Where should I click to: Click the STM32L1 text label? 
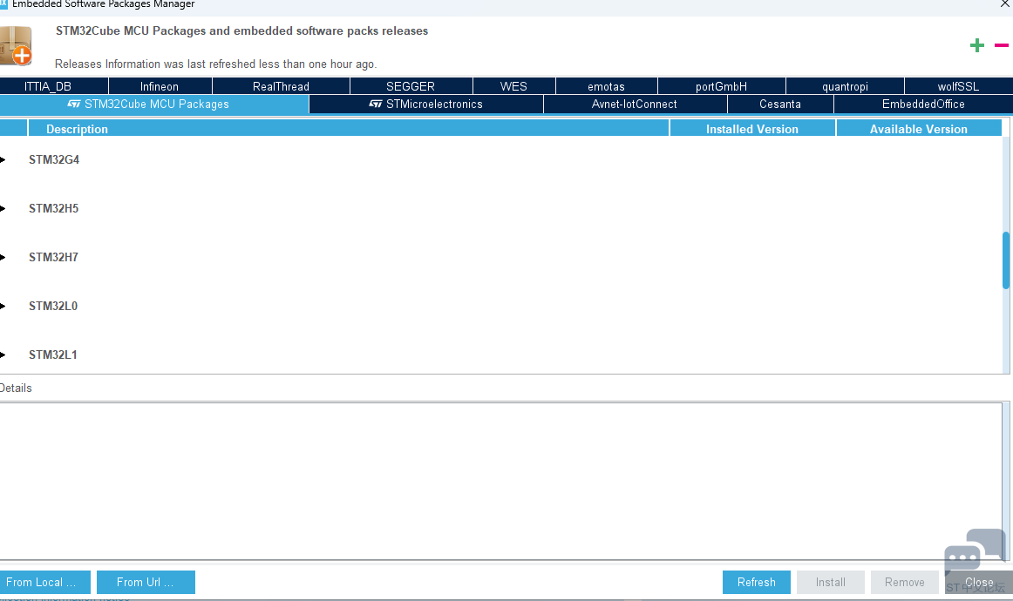click(53, 355)
